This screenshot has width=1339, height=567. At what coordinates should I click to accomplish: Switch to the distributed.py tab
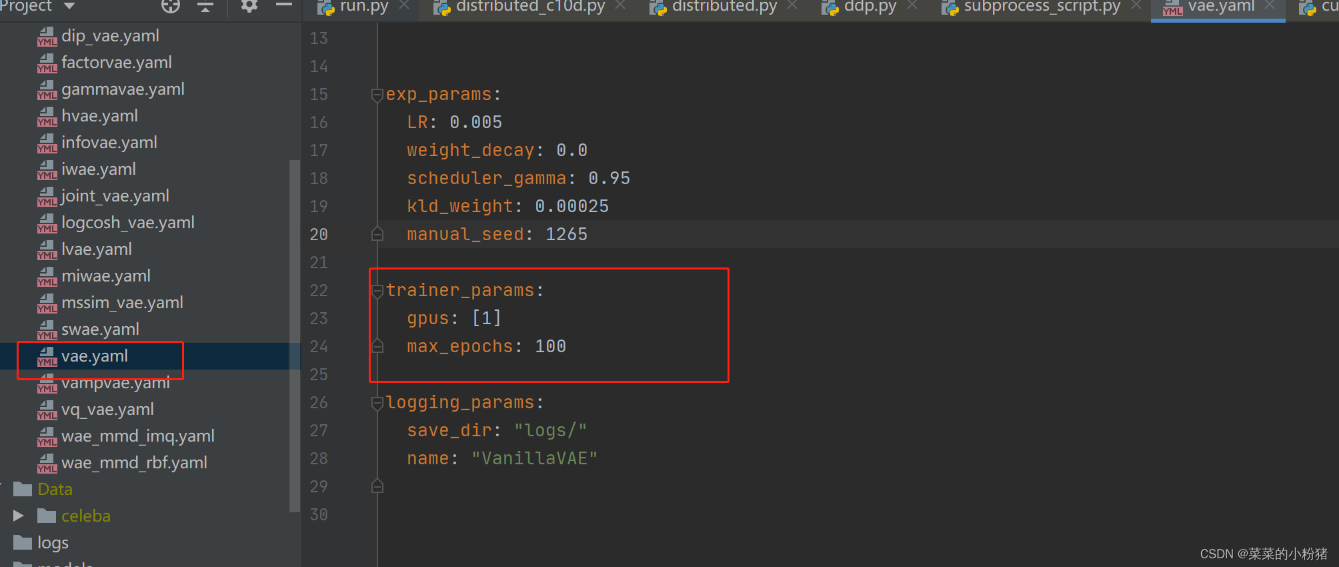click(x=724, y=7)
